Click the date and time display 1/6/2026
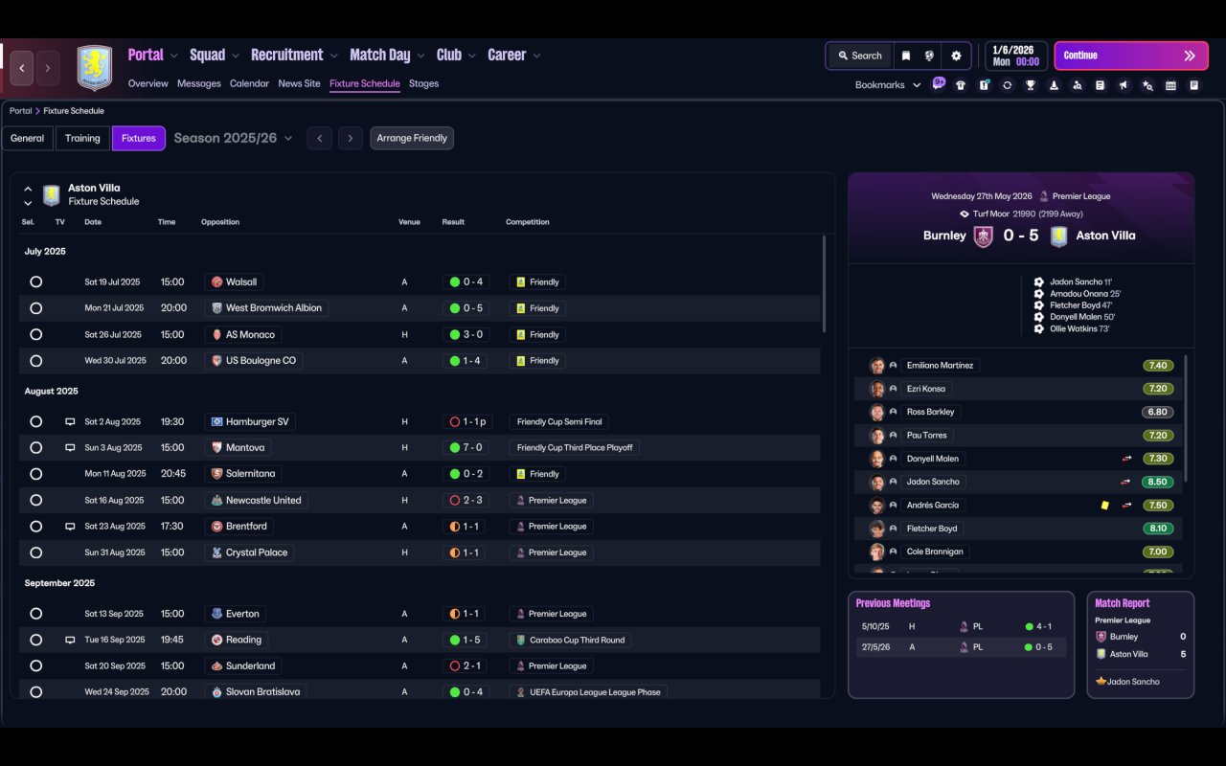The height and width of the screenshot is (766, 1226). pos(1015,56)
